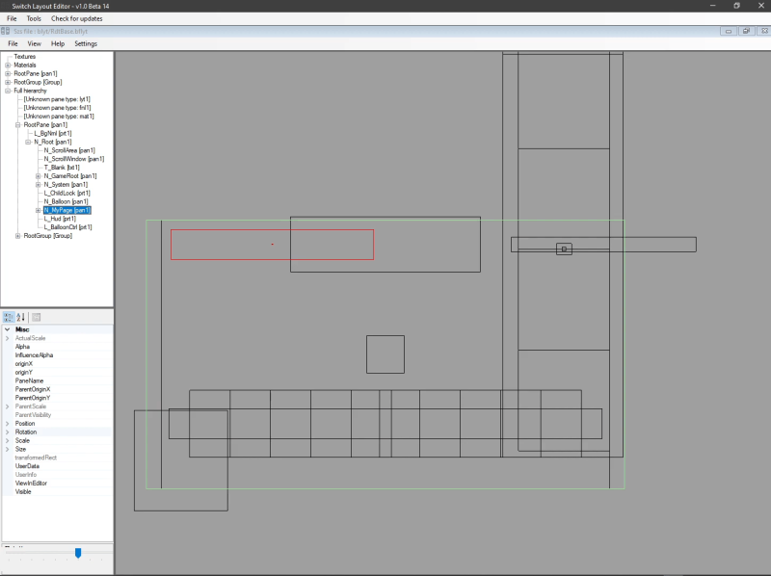Select N_ScrollArea [pan1] in tree
The image size is (771, 576).
[x=69, y=150]
